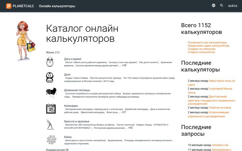
Task: Open Построение дерева решений calculator
Action: pyautogui.click(x=109, y=128)
